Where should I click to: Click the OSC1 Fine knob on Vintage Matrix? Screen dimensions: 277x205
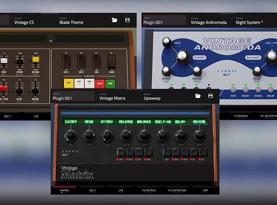click(162, 135)
